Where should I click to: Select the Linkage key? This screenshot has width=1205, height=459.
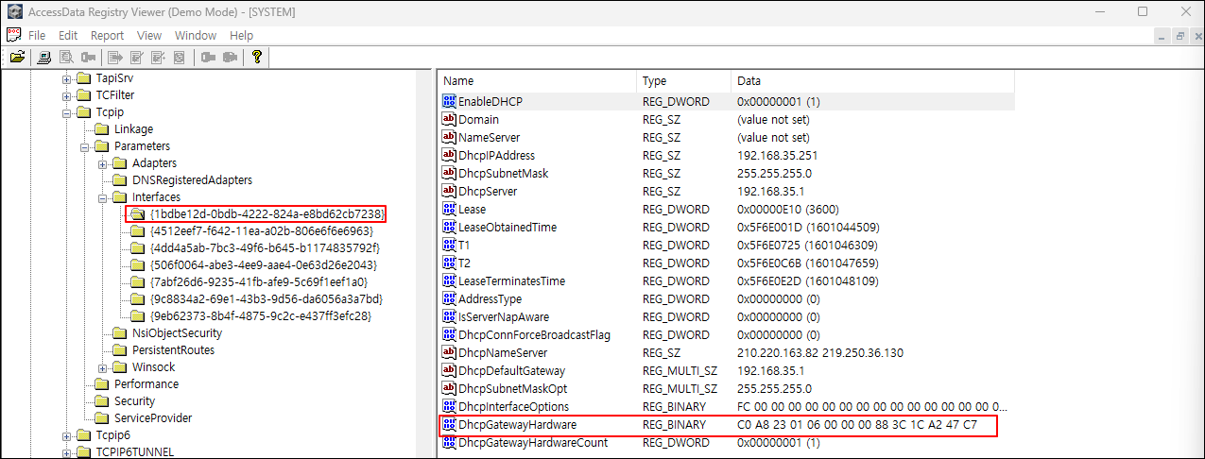coord(133,129)
